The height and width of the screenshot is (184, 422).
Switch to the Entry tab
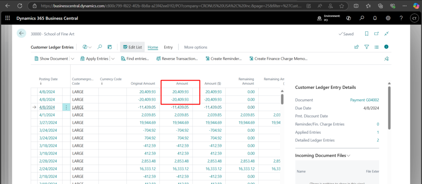168,47
